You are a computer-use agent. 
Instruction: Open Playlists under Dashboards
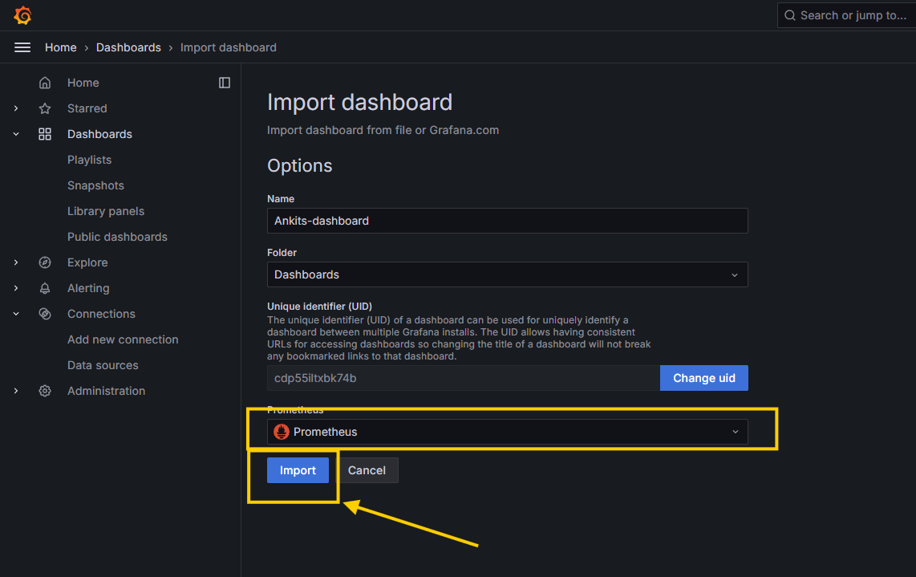[89, 161]
